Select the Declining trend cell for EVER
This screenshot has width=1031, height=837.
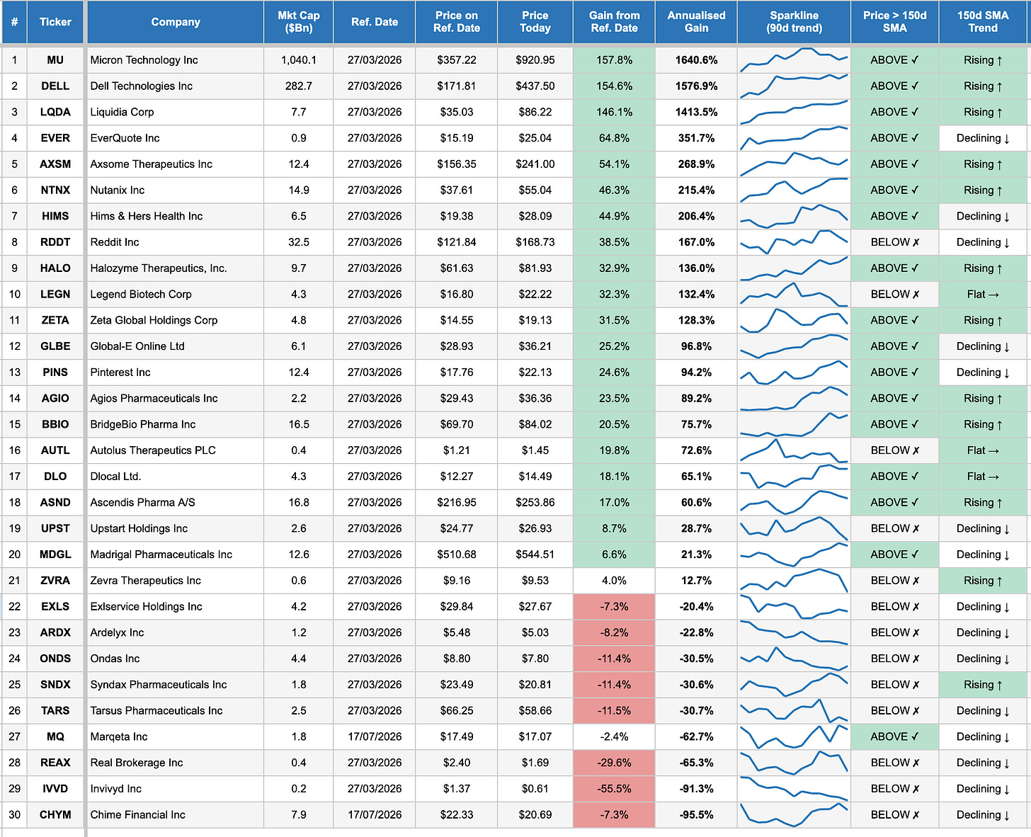[x=983, y=138]
